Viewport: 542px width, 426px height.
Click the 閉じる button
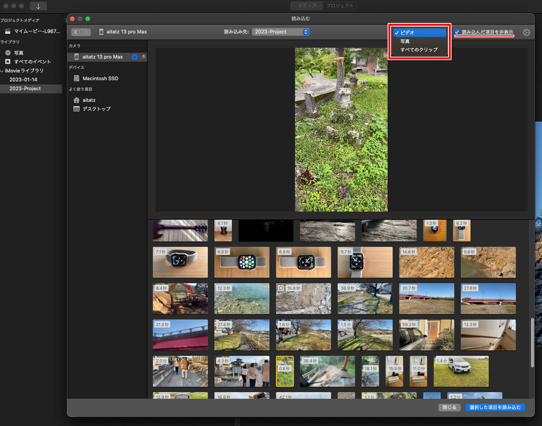[x=449, y=408]
